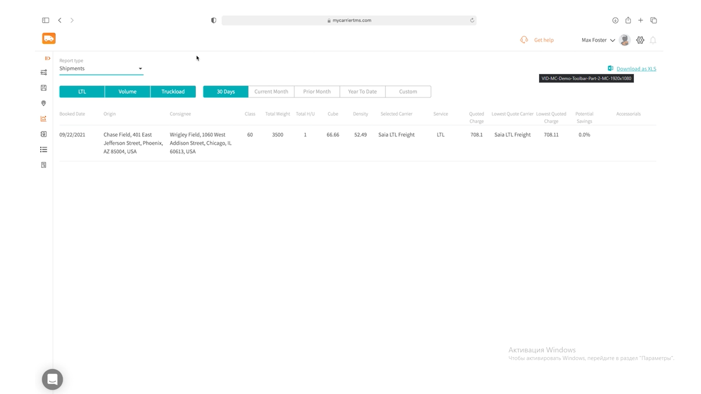Click the headset Get help icon

pyautogui.click(x=524, y=39)
